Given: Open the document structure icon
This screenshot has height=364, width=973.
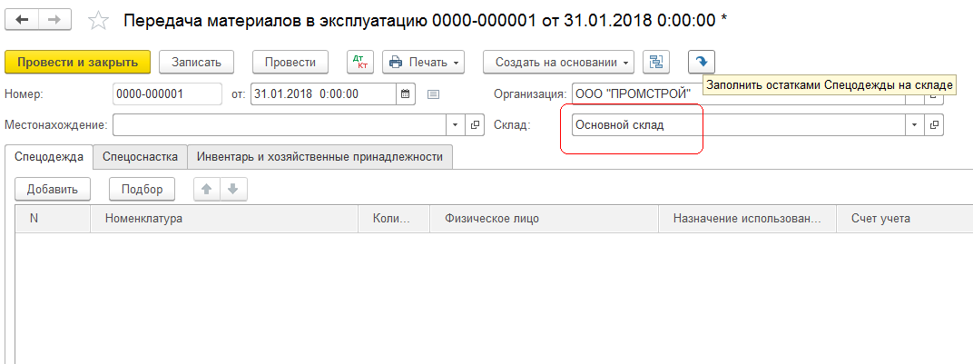Looking at the screenshot, I should click(656, 62).
